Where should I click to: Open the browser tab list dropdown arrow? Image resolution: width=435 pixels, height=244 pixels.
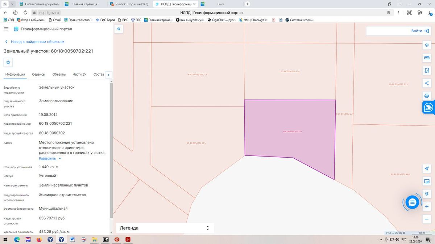pyautogui.click(x=13, y=4)
